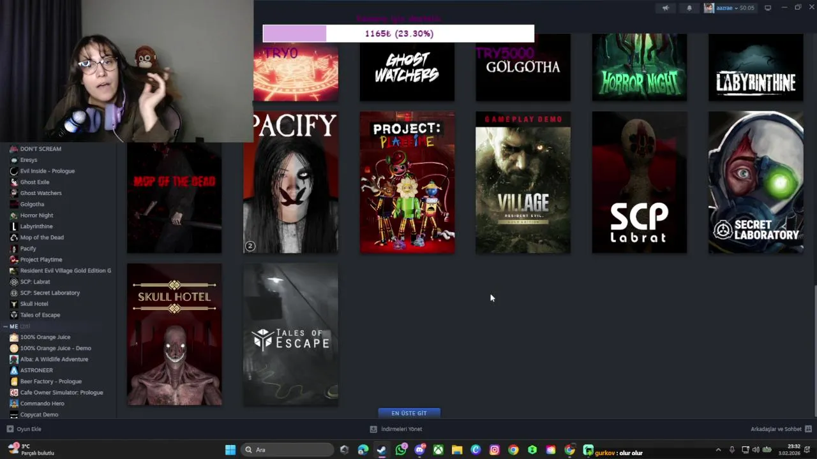The width and height of the screenshot is (817, 459).
Task: Click Oyun Ekle to add a game
Action: pyautogui.click(x=24, y=429)
